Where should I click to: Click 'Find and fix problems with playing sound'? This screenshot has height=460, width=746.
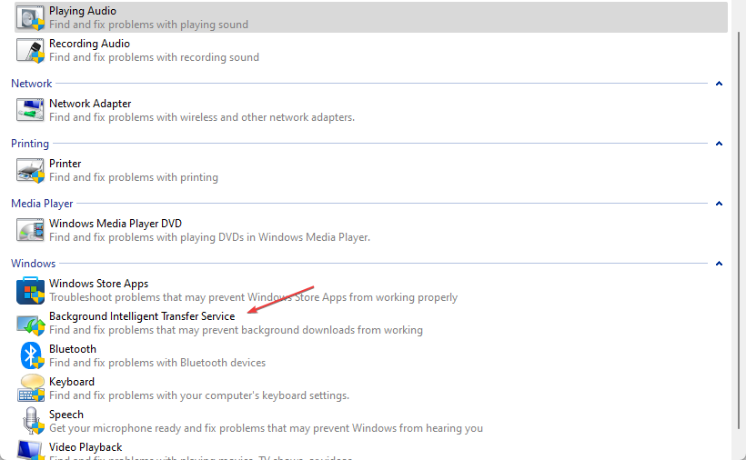pyautogui.click(x=148, y=25)
